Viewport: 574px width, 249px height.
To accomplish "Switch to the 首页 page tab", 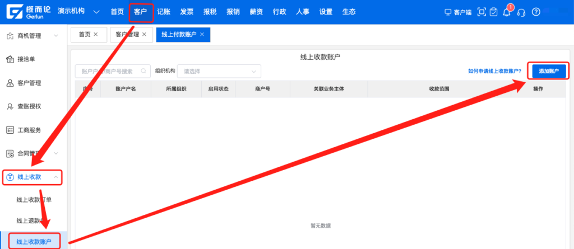I will click(85, 34).
